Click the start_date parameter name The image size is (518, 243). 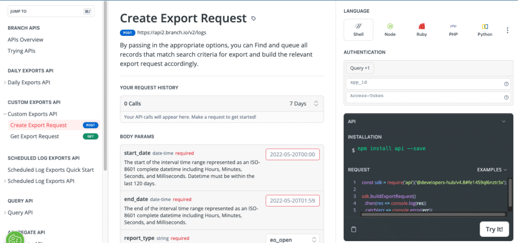137,153
